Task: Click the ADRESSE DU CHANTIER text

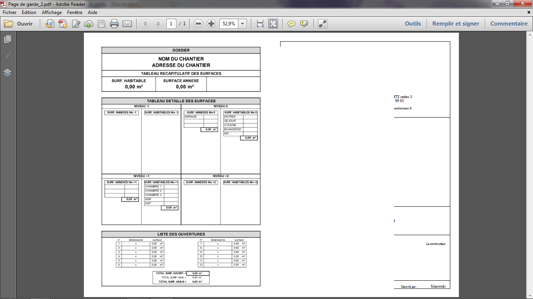Action: pyautogui.click(x=181, y=65)
